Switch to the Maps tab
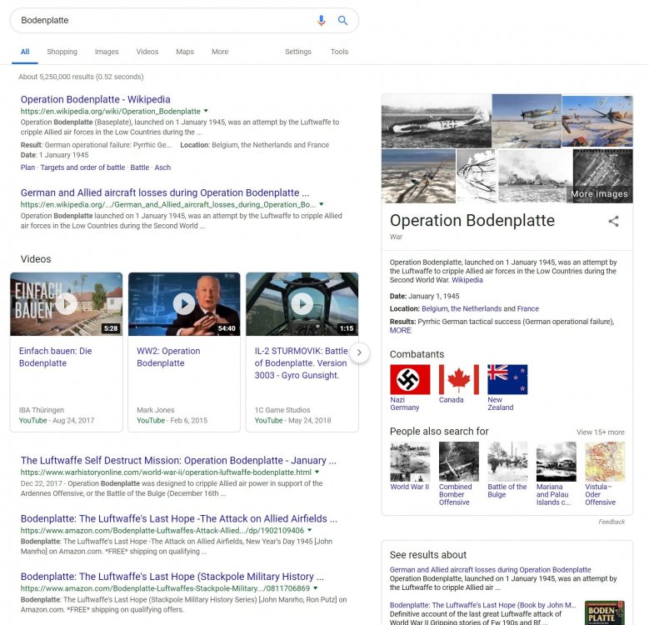 (185, 52)
